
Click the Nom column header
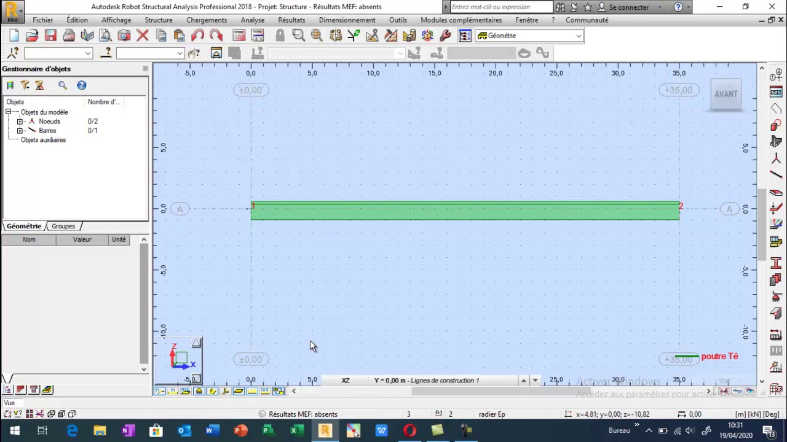(29, 239)
